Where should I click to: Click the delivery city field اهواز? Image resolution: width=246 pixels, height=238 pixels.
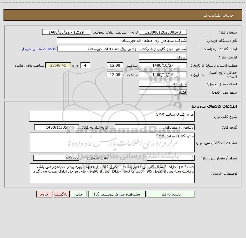tap(163, 92)
